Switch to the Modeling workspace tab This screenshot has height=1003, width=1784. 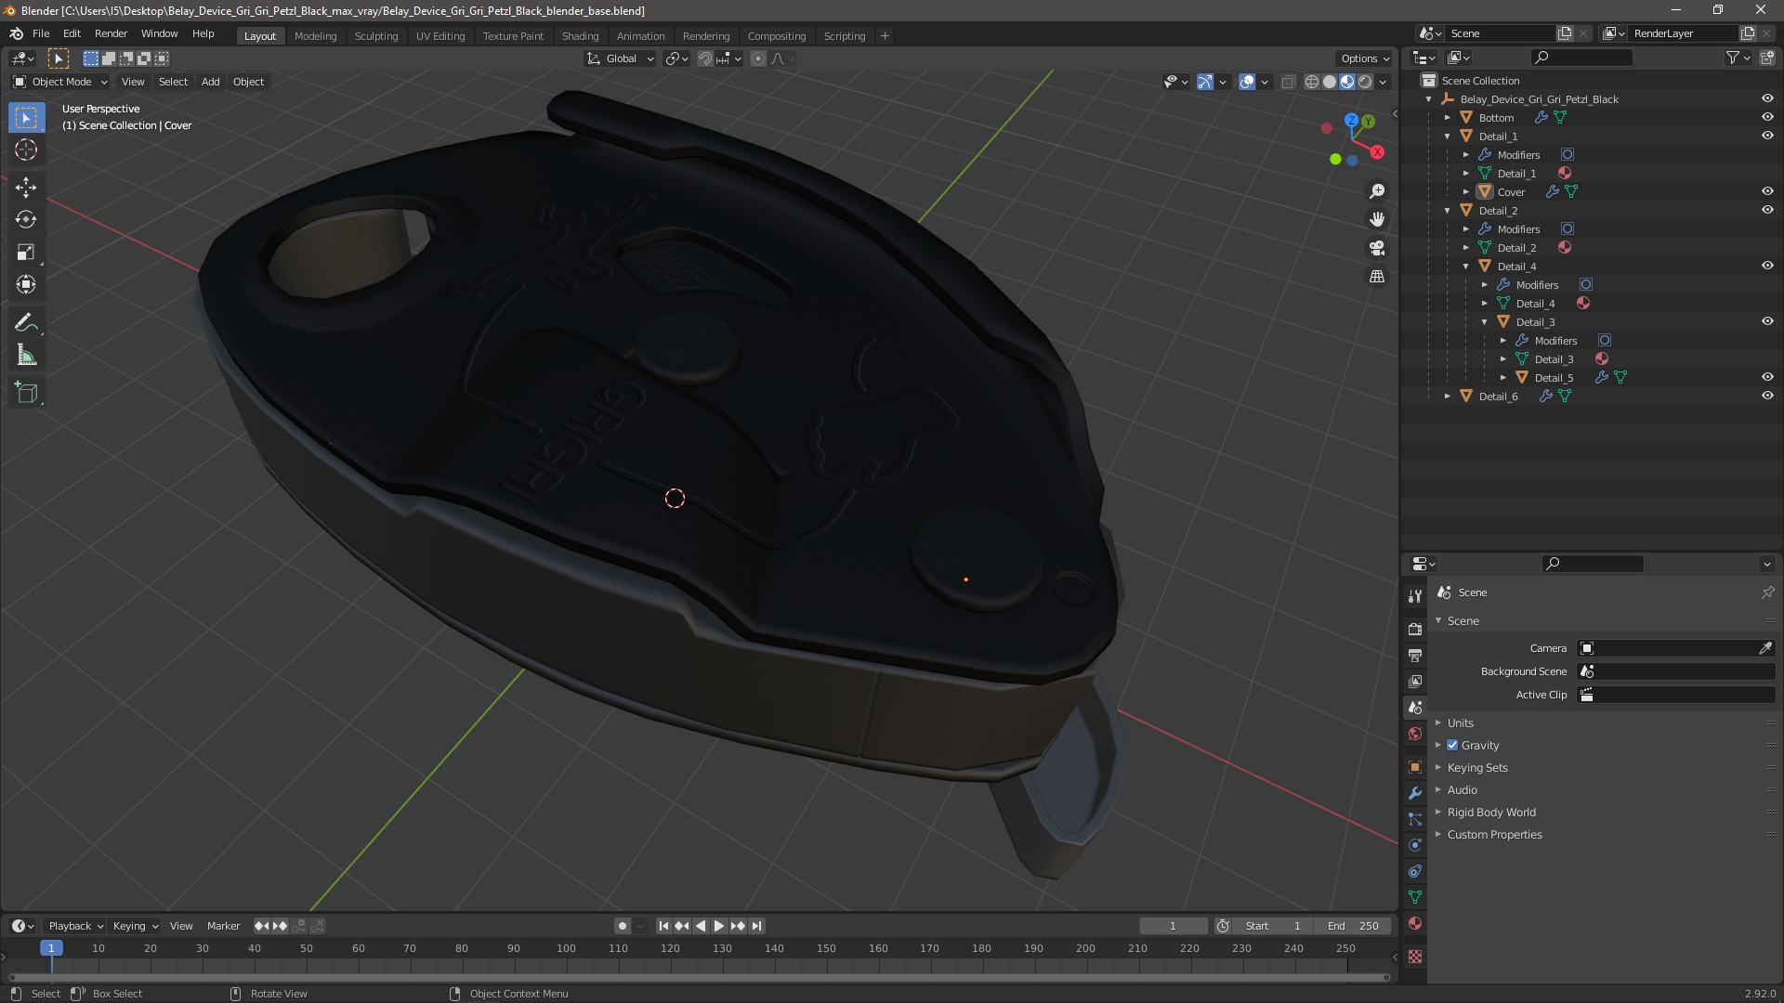315,36
